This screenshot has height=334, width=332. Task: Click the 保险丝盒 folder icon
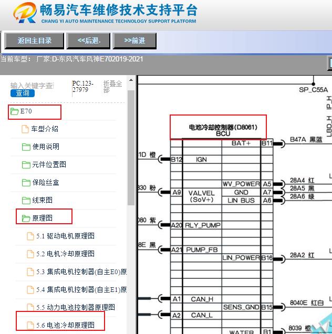click(26, 183)
